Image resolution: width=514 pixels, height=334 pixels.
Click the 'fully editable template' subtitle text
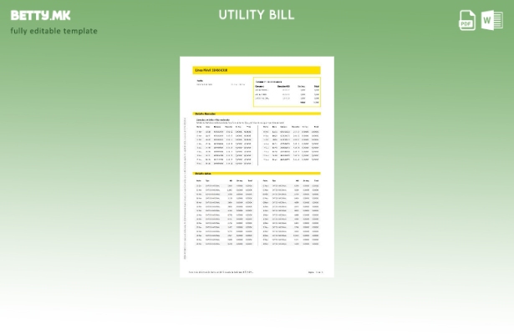53,31
